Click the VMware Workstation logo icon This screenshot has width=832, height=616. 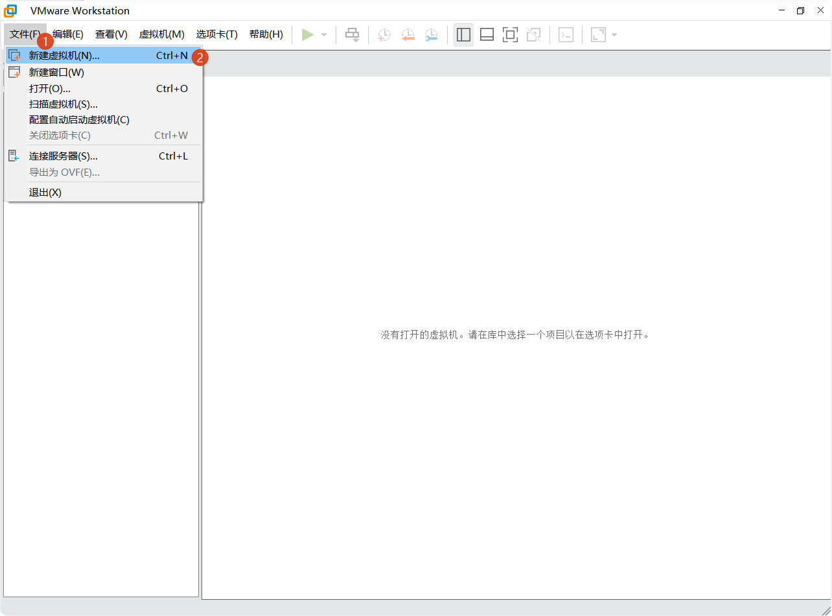click(x=10, y=11)
